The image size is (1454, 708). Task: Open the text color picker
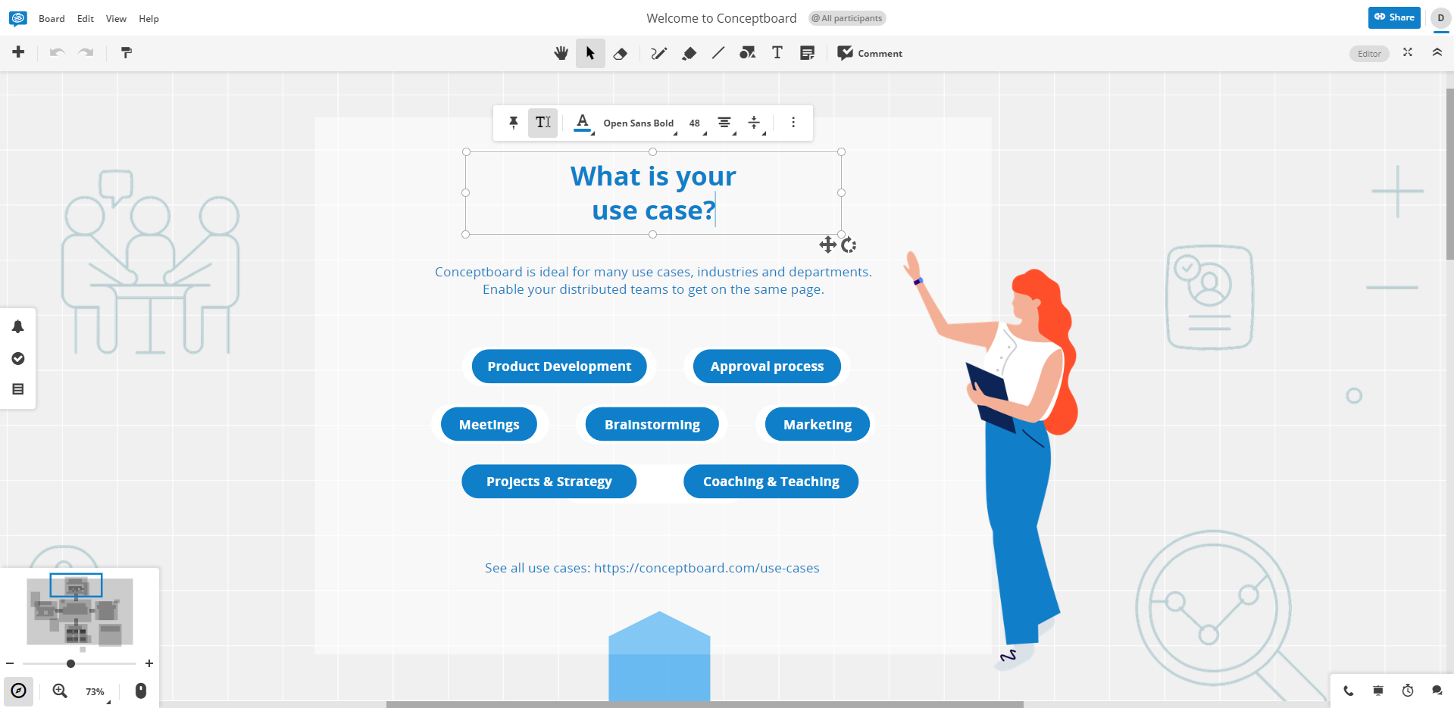[x=583, y=123]
